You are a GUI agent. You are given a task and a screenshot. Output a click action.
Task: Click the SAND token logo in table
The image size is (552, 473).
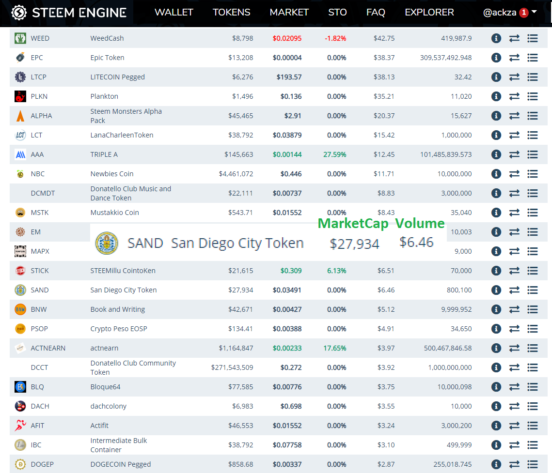click(x=20, y=290)
